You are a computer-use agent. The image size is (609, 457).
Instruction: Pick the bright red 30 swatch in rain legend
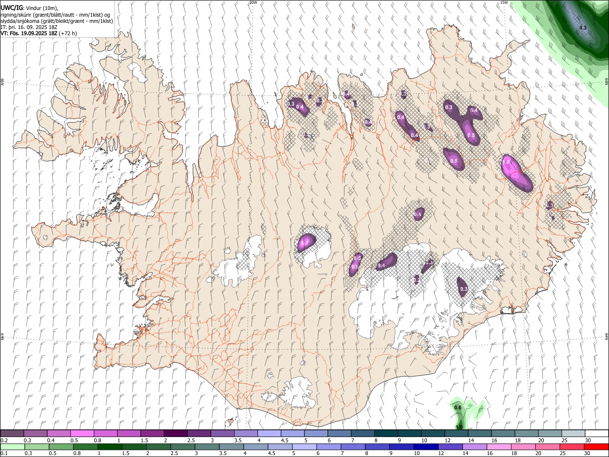pos(596,447)
